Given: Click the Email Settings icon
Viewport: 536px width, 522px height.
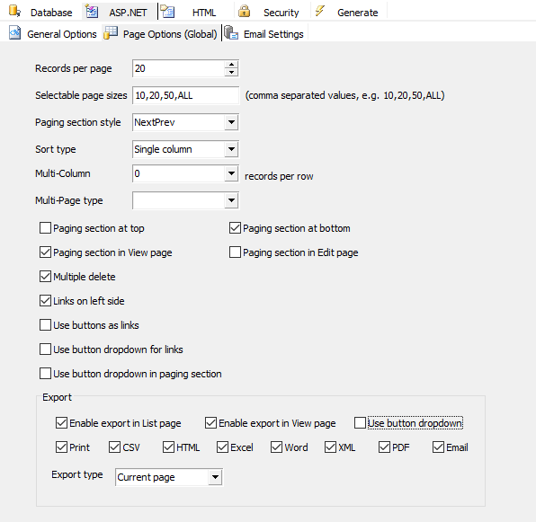Looking at the screenshot, I should [x=231, y=32].
